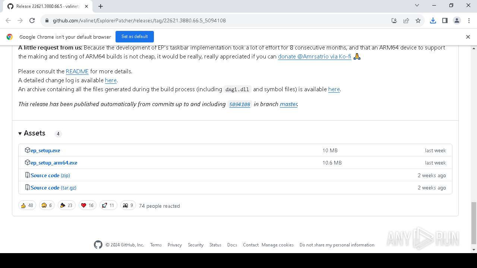Image resolution: width=477 pixels, height=268 pixels.
Task: Click the 10.6 MB file size
Action: tap(332, 163)
